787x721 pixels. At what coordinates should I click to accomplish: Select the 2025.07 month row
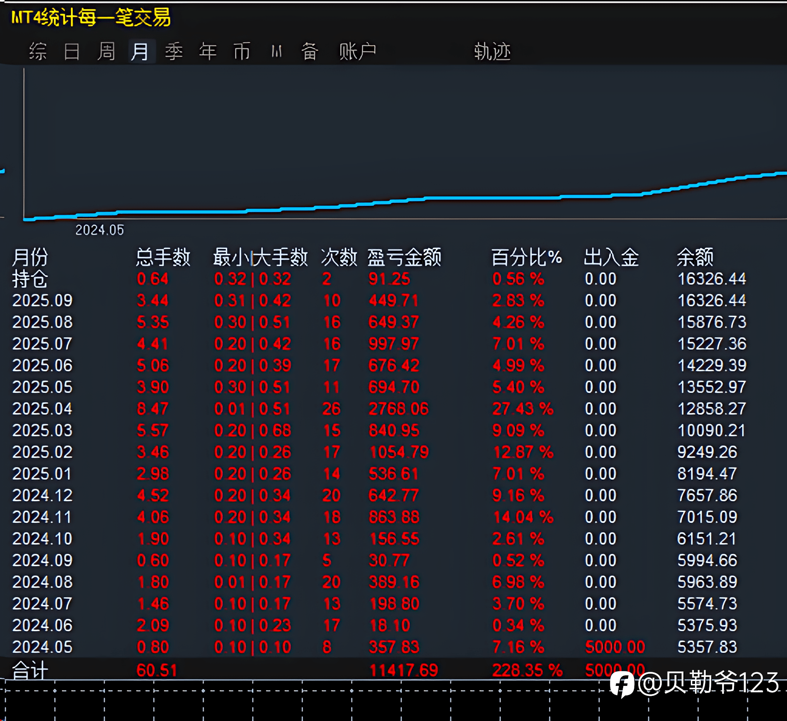379,344
